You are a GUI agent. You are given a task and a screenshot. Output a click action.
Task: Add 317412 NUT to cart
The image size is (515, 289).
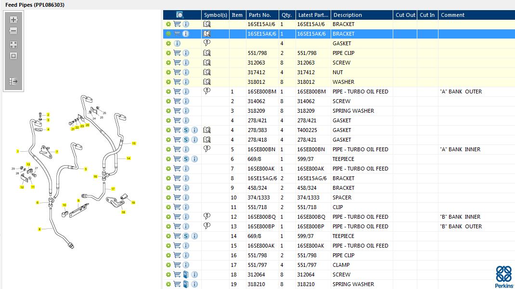[x=177, y=72]
